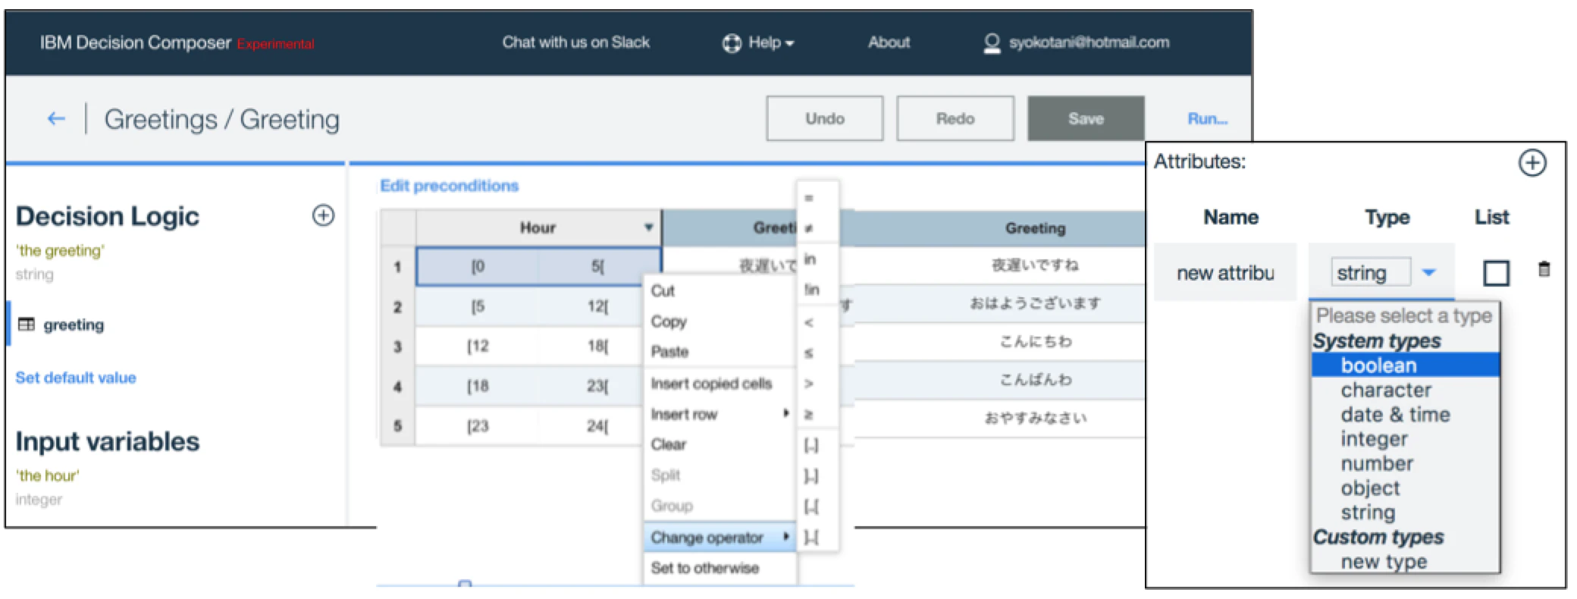
Task: Choose the ]..] interval operator
Action: coord(811,476)
